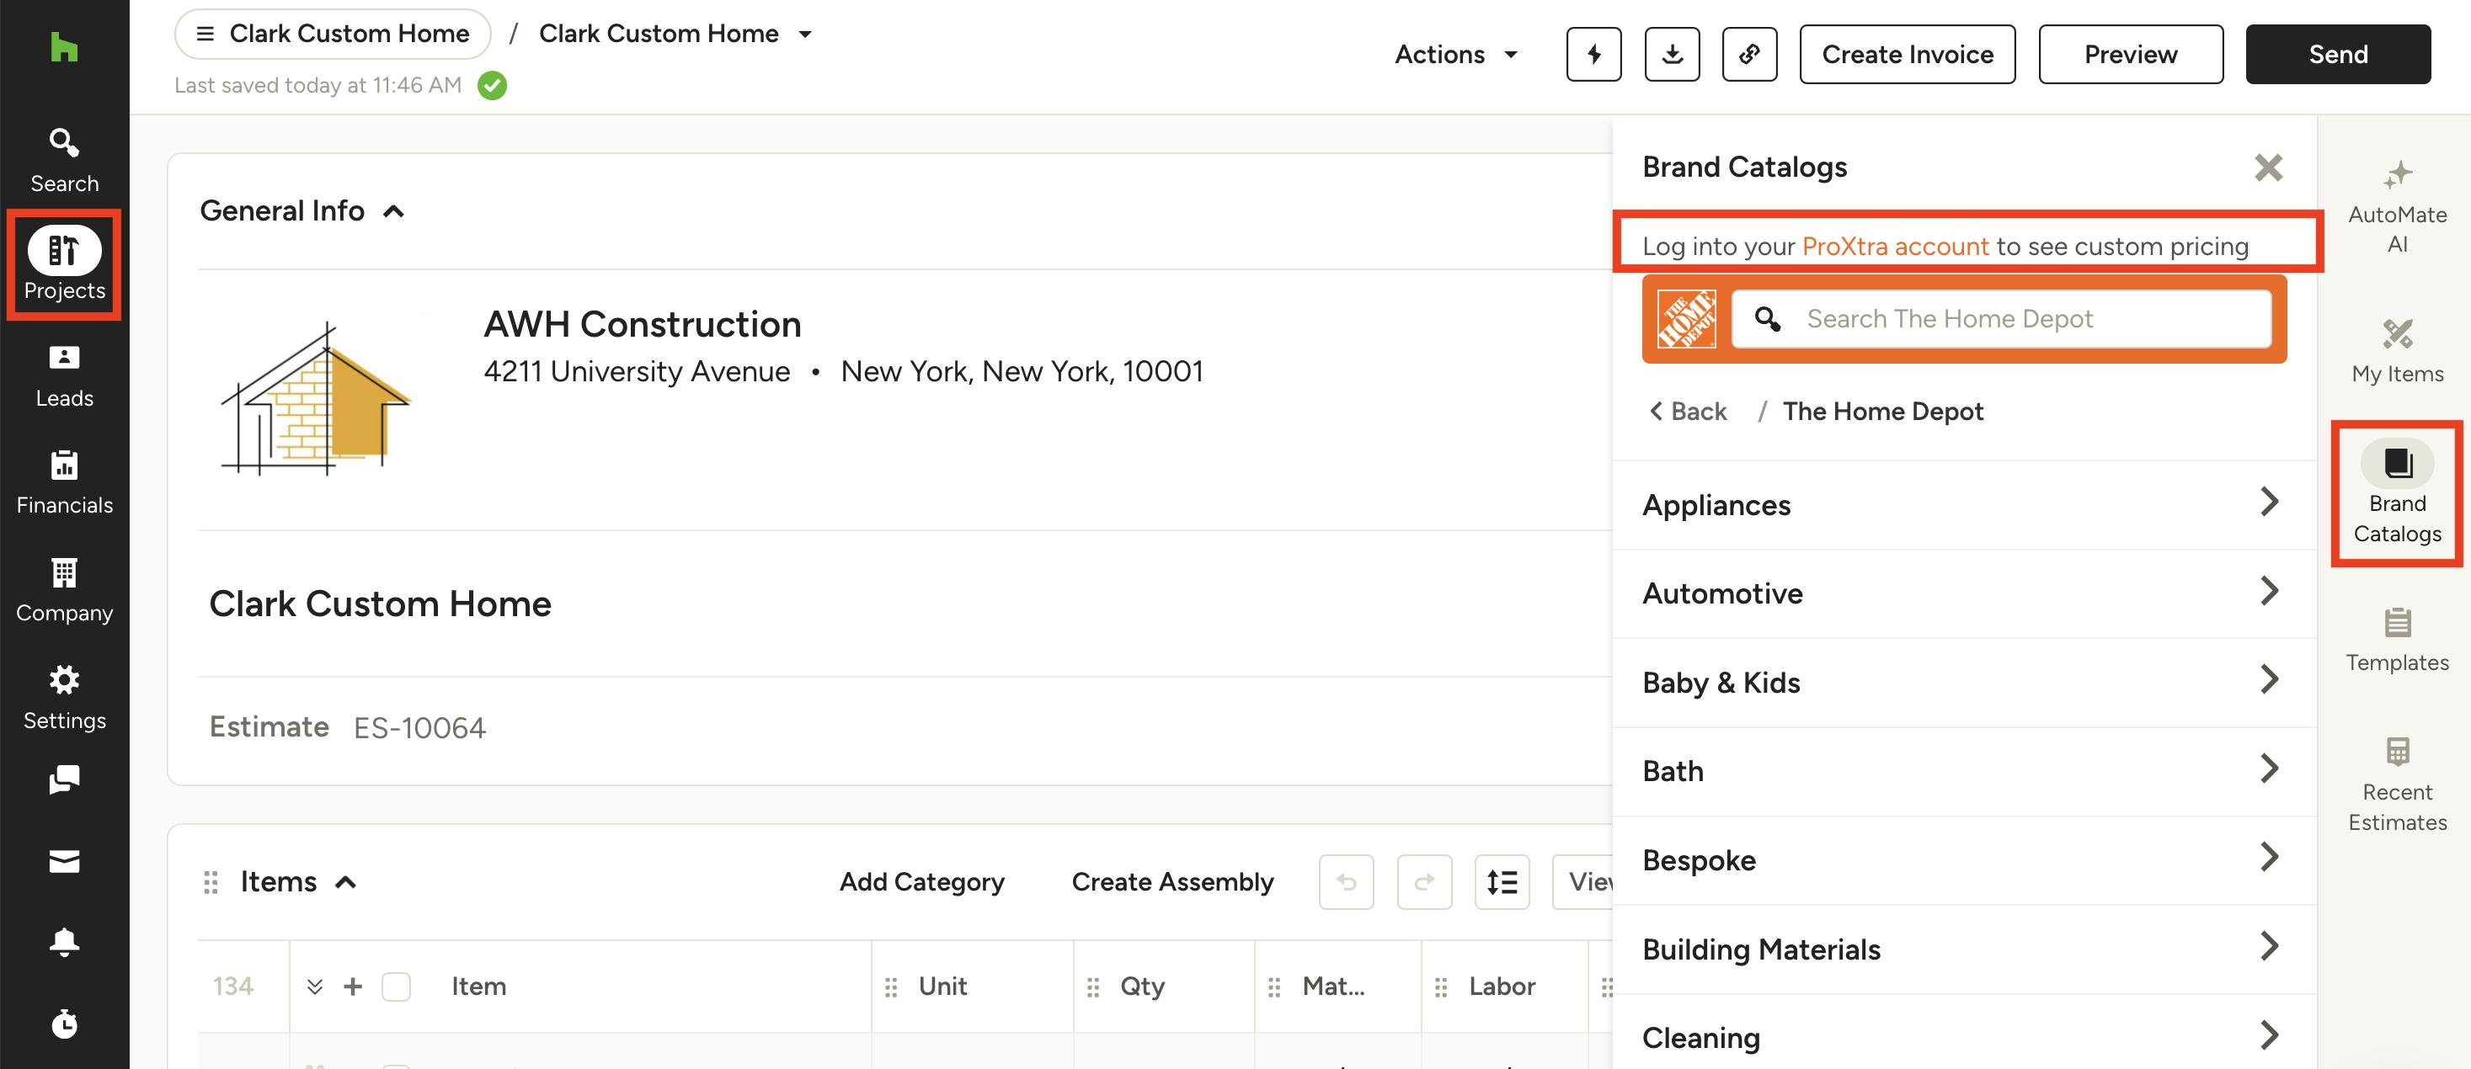Open the mail inbox icon in sidebar
2471x1069 pixels.
click(64, 861)
